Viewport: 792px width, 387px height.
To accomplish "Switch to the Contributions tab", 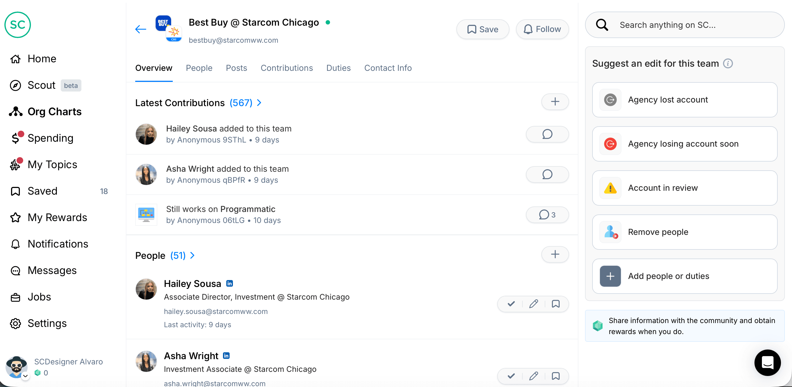I will pyautogui.click(x=286, y=68).
